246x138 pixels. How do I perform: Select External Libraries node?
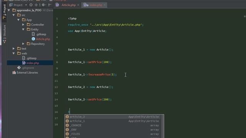coord(27,72)
